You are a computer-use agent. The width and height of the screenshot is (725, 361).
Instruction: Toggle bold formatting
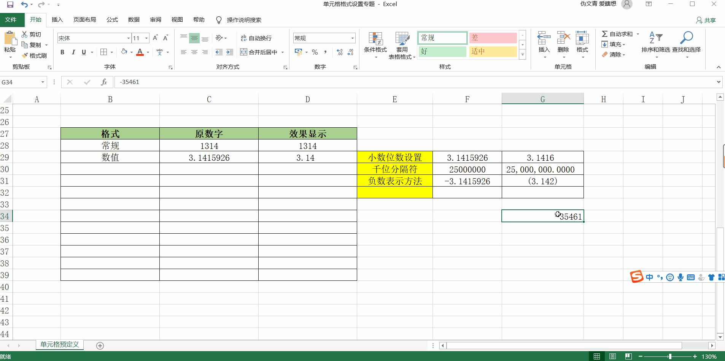(x=63, y=52)
